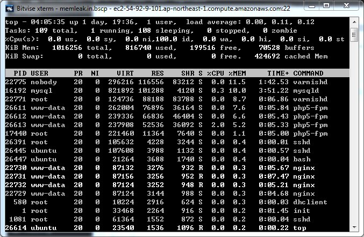This screenshot has width=364, height=237.
Task: Click PID 26612 in the list
Action: click(x=16, y=116)
